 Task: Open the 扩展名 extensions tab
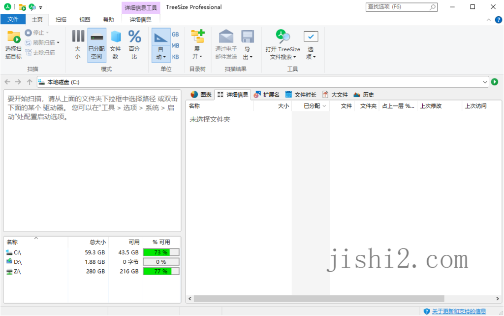(266, 95)
